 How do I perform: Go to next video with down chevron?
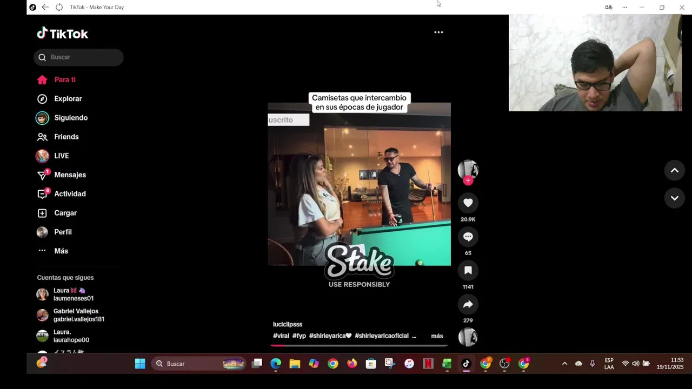675,198
